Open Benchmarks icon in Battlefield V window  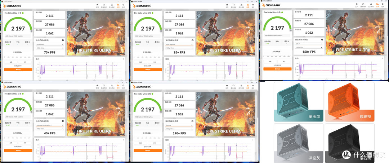[104, 5]
